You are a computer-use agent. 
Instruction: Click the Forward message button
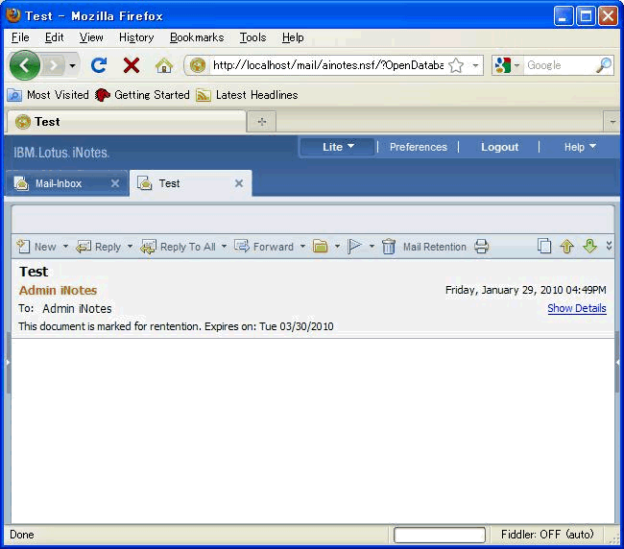[264, 247]
